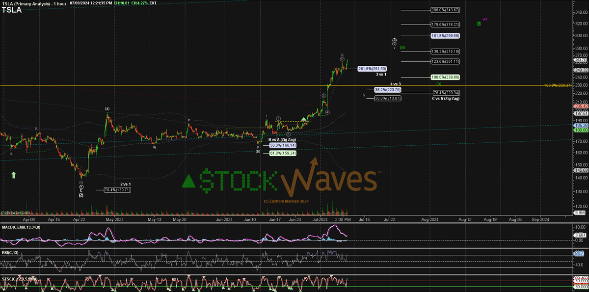Click the 263.75 current price tag
589x292 pixels.
pyautogui.click(x=581, y=60)
